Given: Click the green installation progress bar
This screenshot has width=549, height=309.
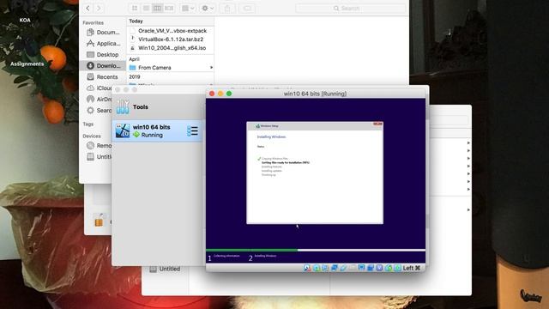Looking at the screenshot, I should tap(251, 250).
